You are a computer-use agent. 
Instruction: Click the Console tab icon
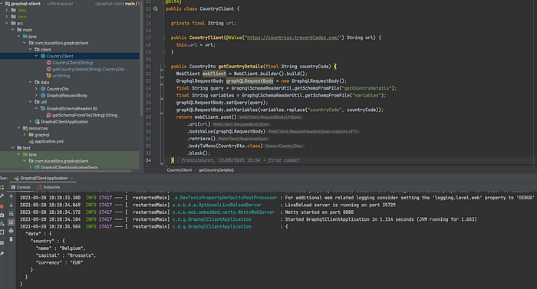13,187
